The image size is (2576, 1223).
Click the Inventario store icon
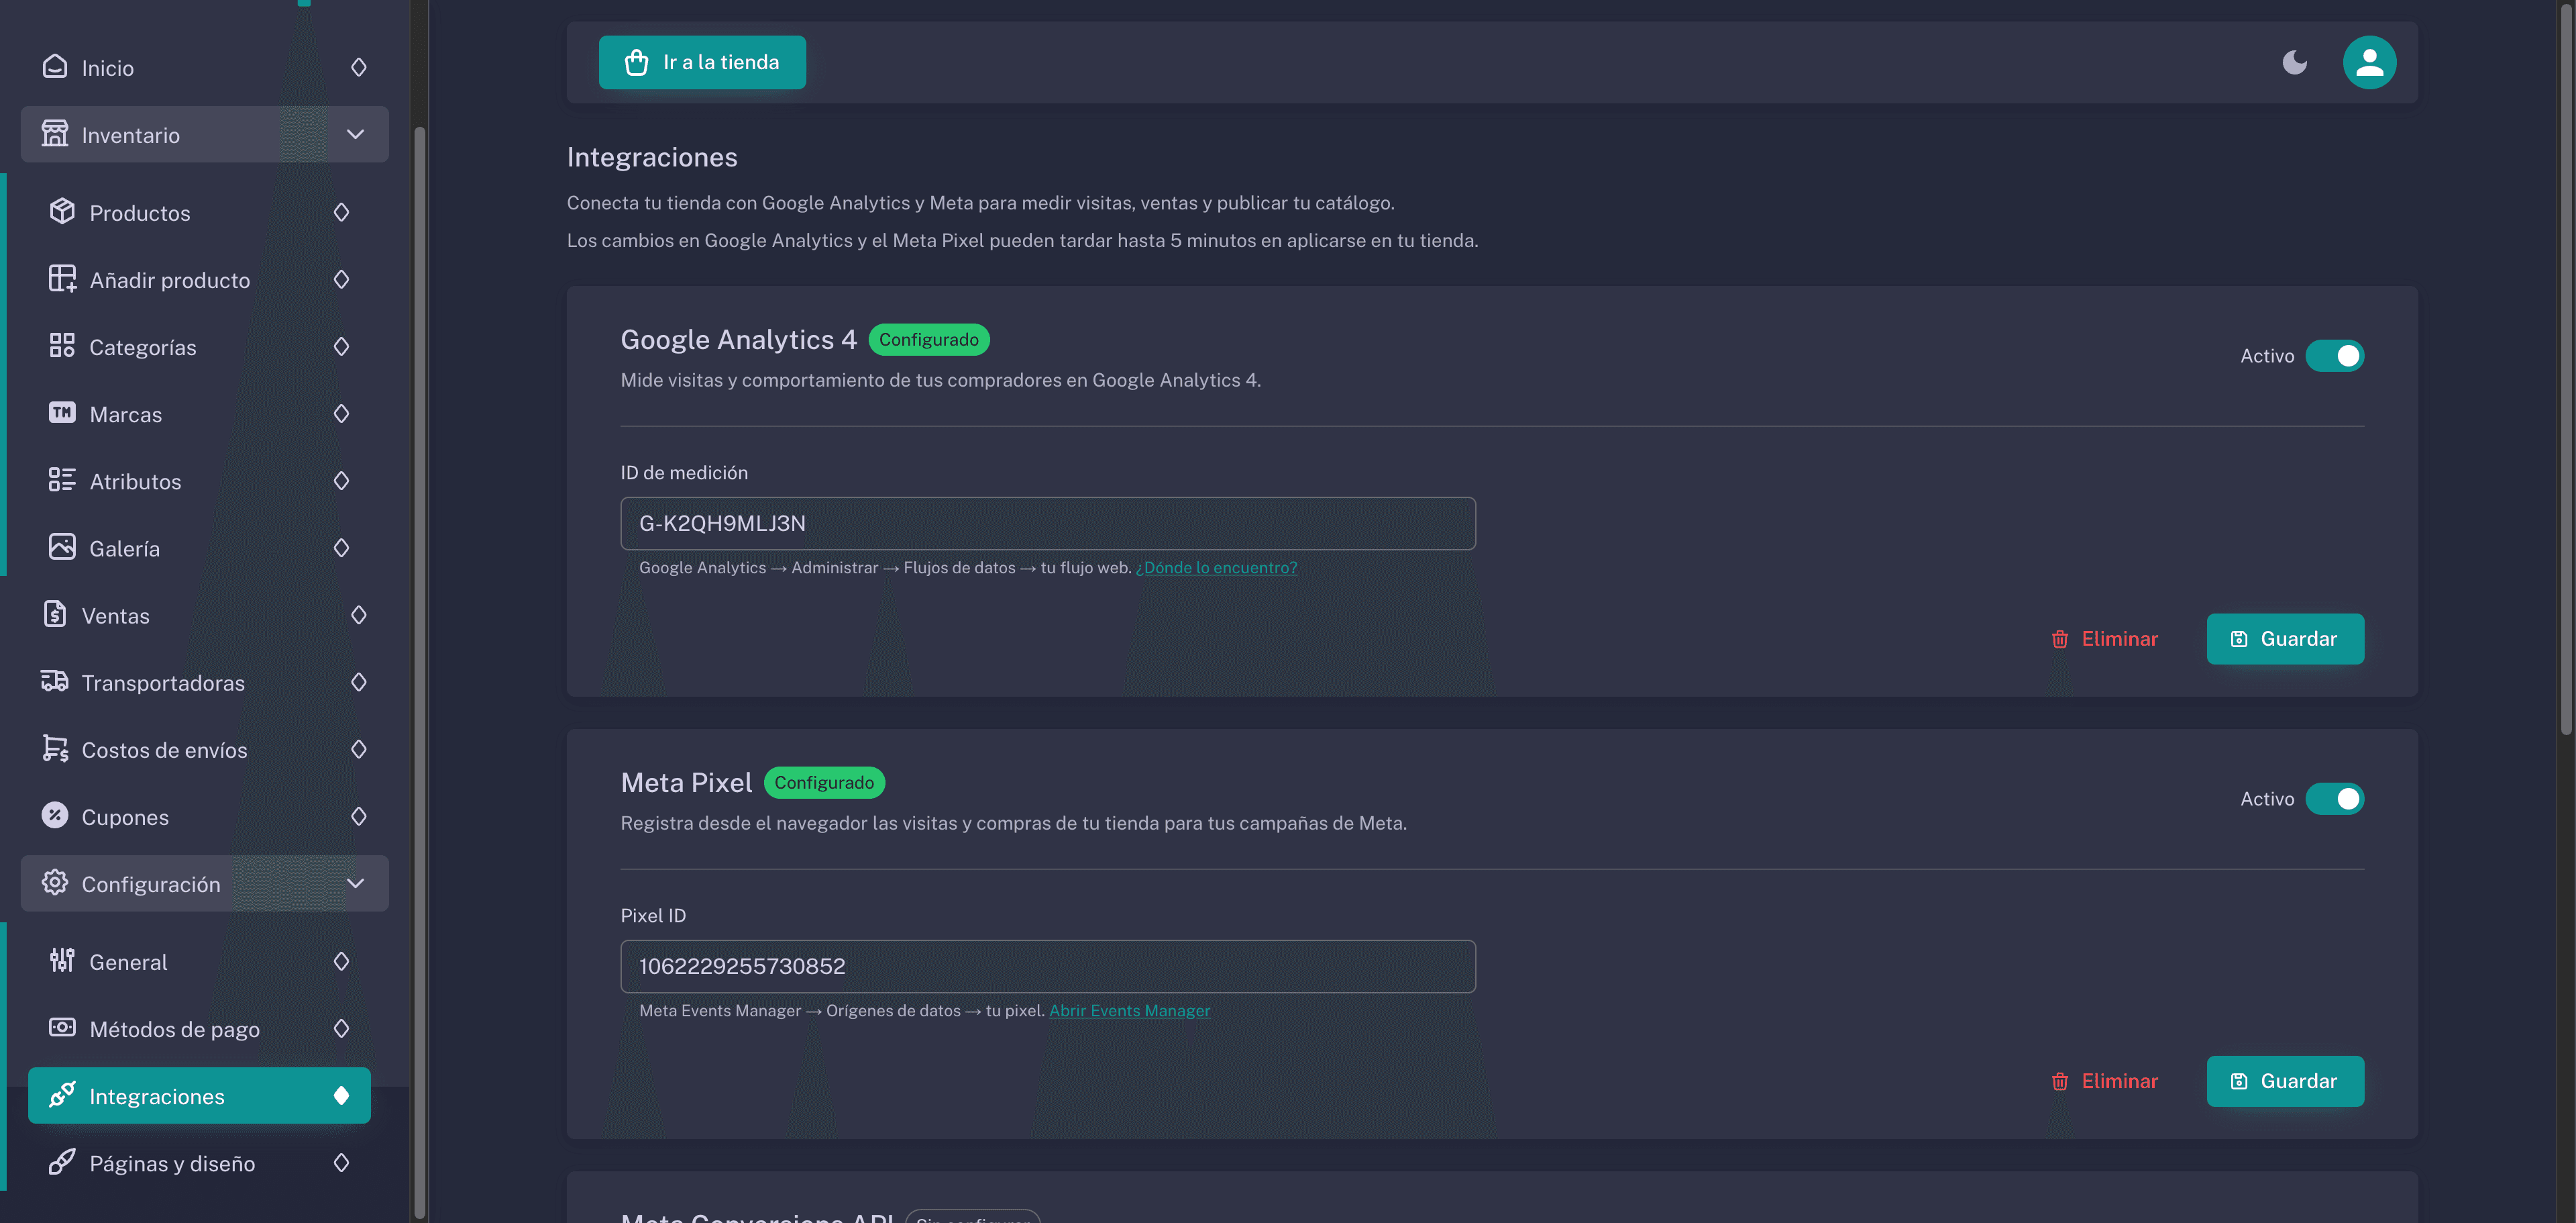click(55, 134)
